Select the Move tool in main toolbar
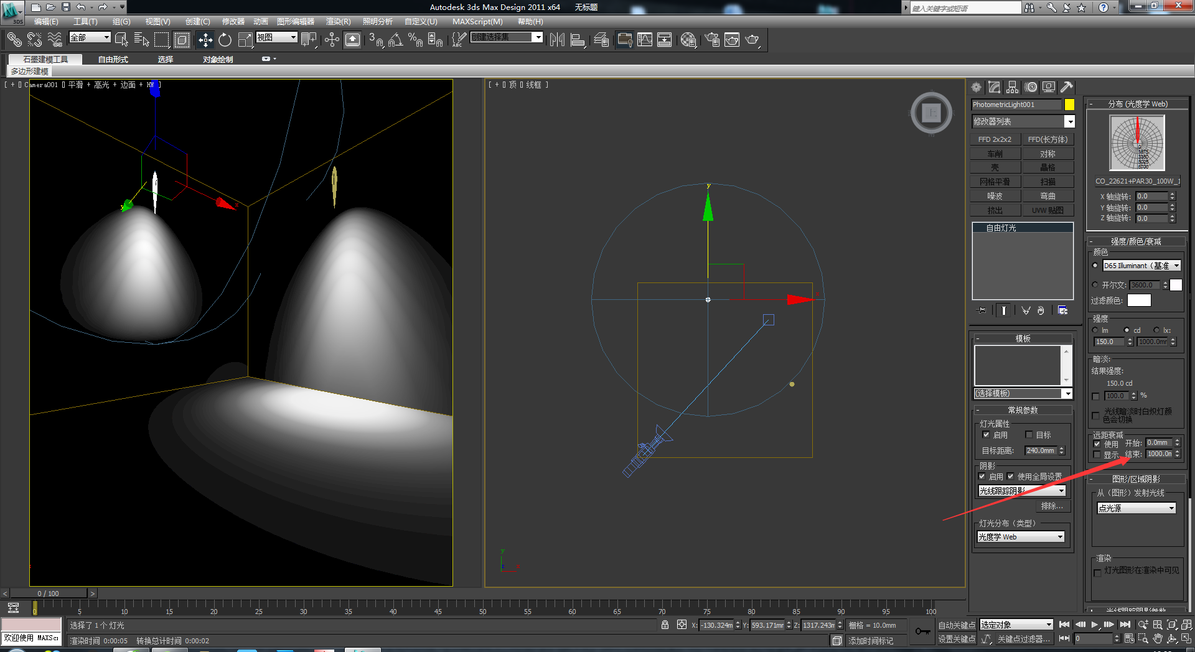The height and width of the screenshot is (652, 1195). [205, 40]
